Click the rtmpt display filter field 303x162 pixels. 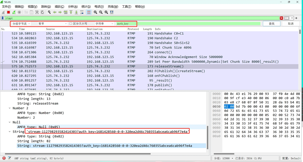point(142,18)
